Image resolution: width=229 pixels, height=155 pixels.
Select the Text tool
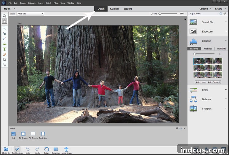5,49
